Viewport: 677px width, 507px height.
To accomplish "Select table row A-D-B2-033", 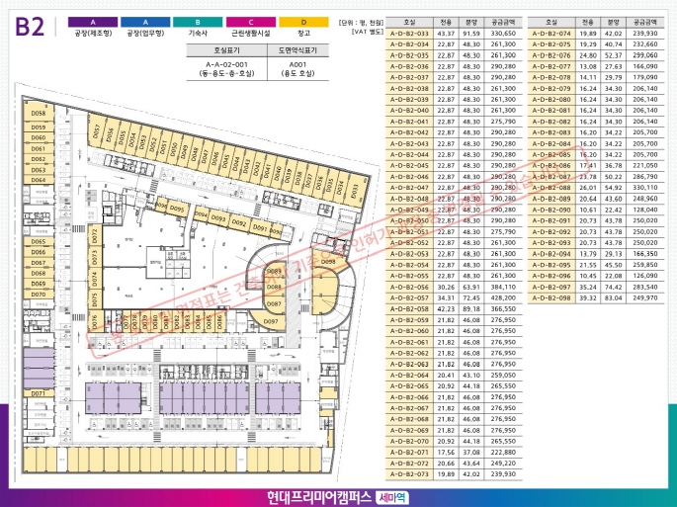I will 445,34.
